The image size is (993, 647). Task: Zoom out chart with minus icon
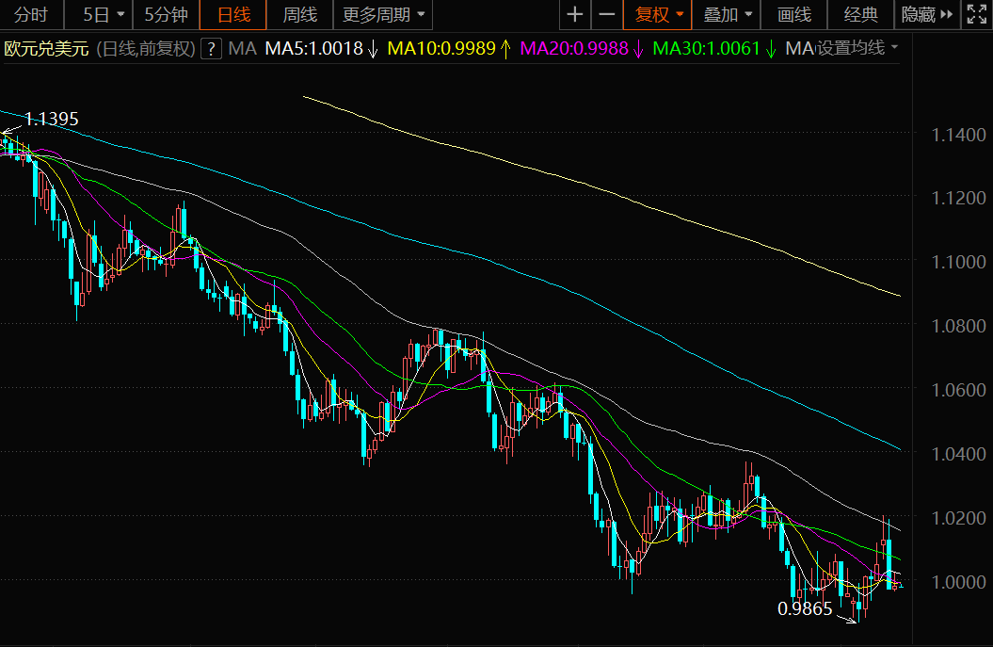pos(607,14)
